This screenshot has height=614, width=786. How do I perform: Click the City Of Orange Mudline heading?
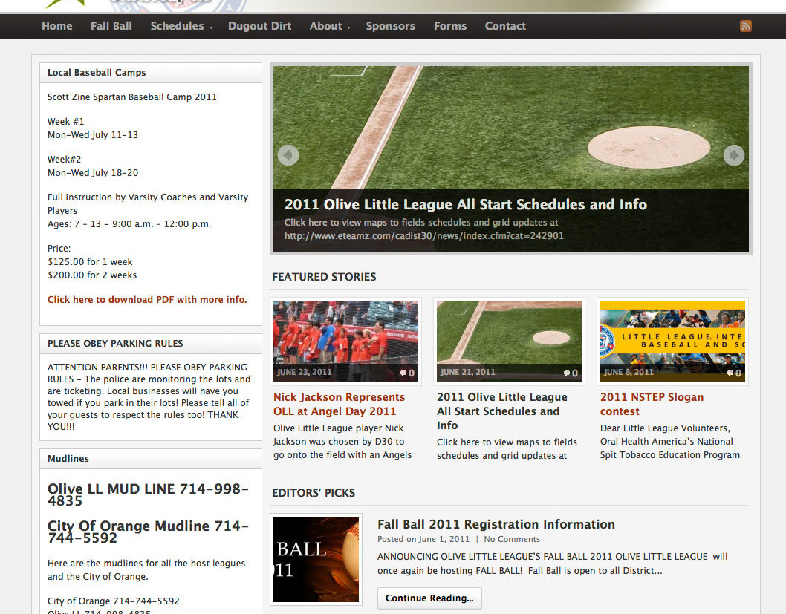coord(148,532)
